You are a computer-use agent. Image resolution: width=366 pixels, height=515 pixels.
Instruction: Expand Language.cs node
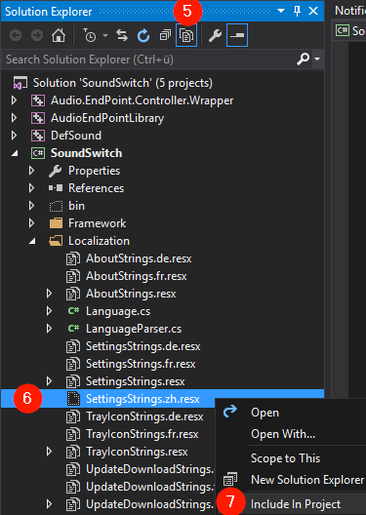coord(49,311)
